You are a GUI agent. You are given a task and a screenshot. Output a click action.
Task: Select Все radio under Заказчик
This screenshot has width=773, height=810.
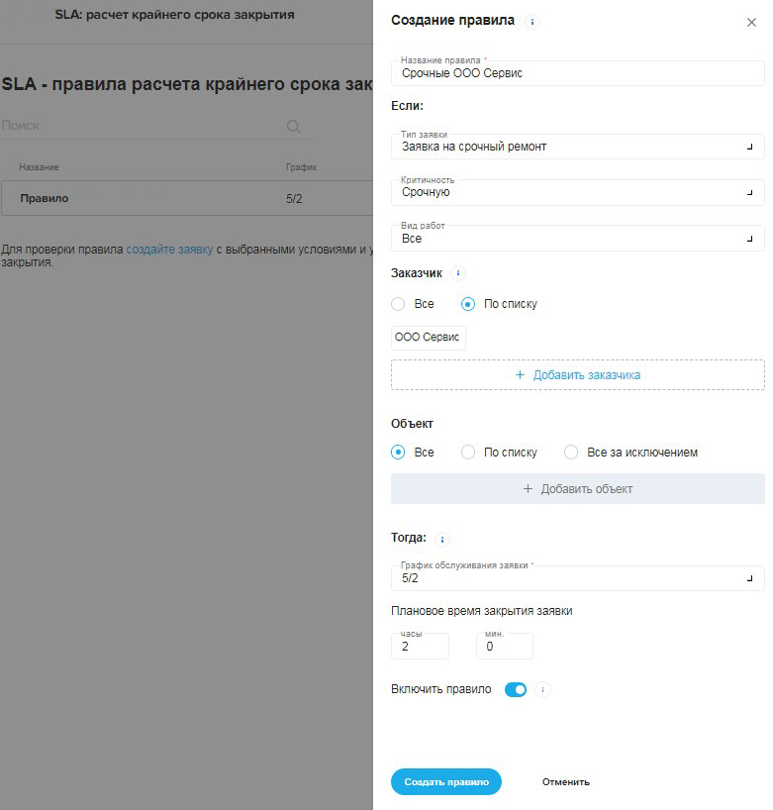[398, 304]
